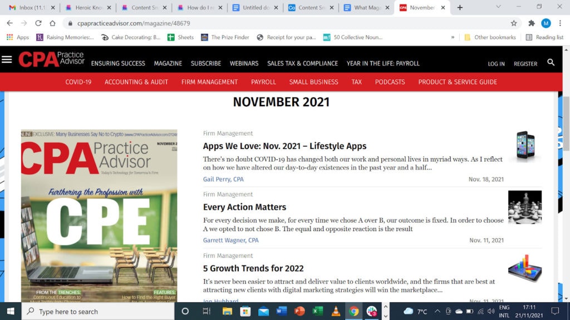Click the smartphone article thumbnail
This screenshot has width=570, height=320.
525,146
